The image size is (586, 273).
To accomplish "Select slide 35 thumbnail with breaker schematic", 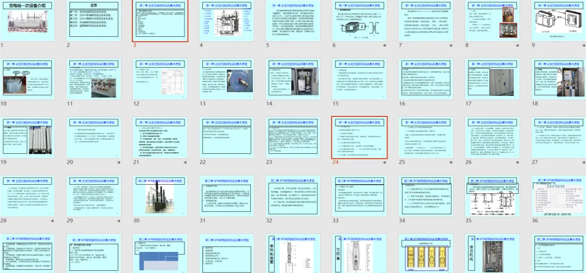I will tap(493, 196).
